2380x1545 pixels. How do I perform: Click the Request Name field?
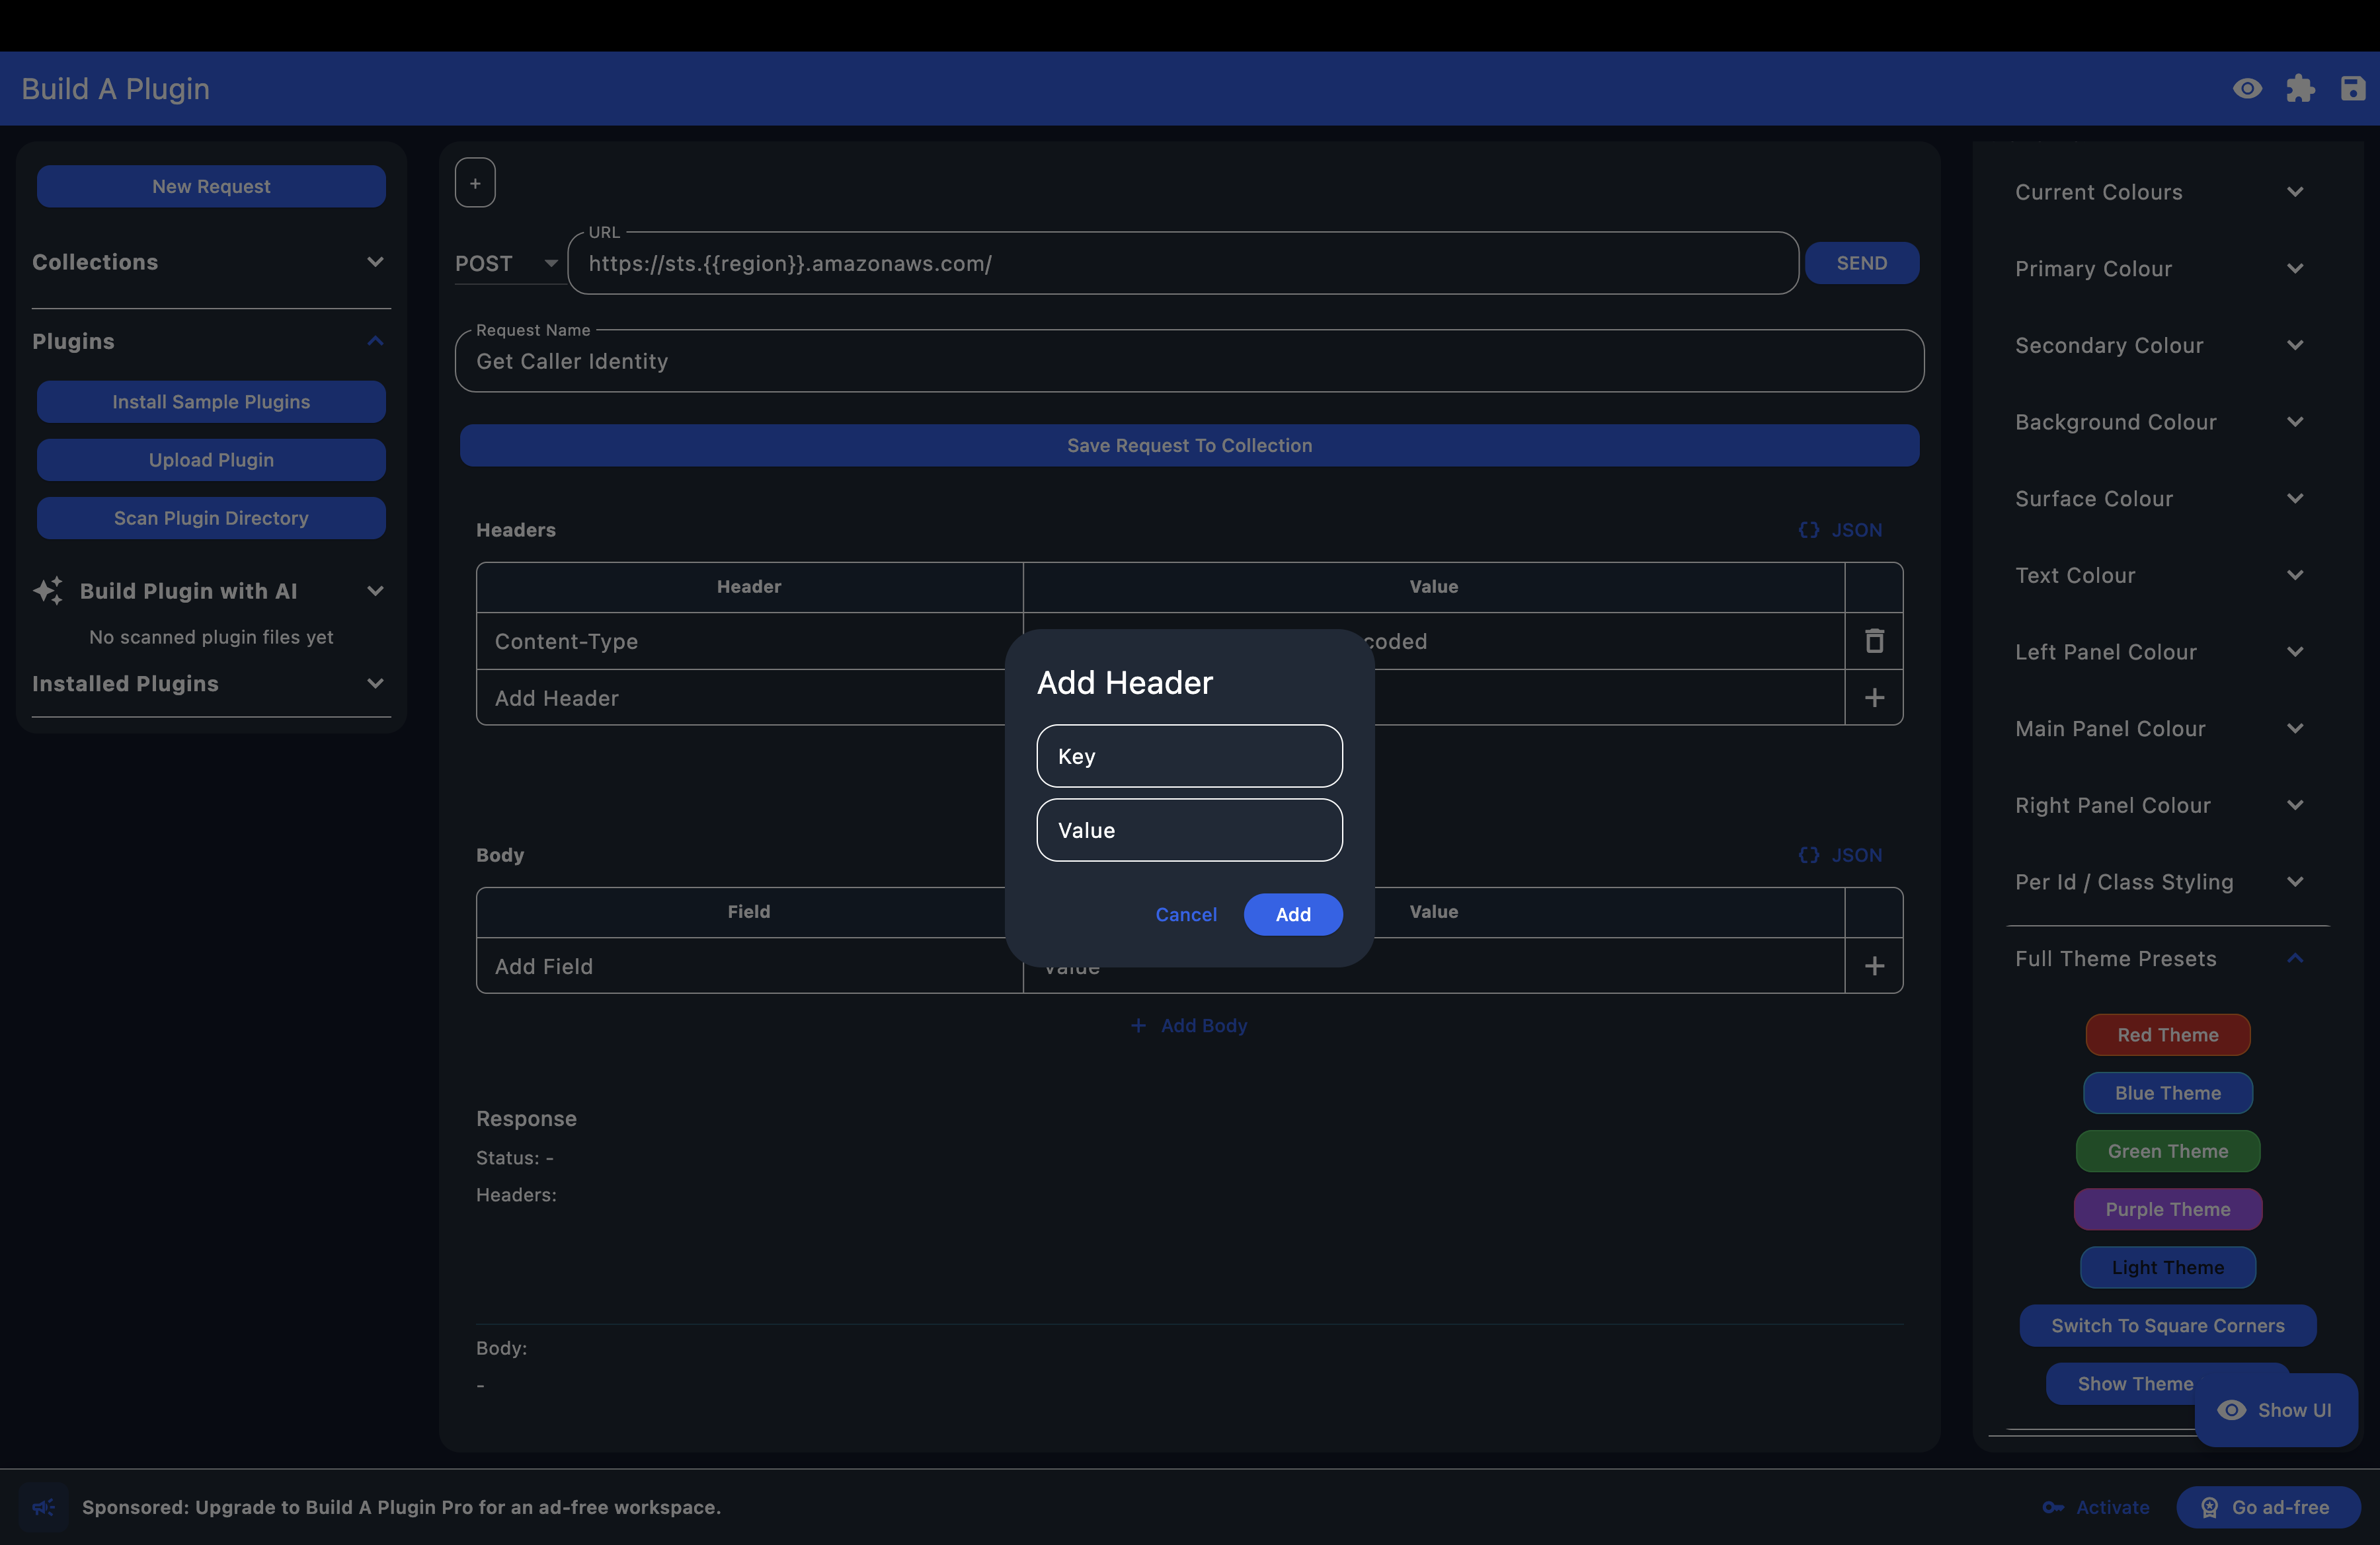[1189, 361]
